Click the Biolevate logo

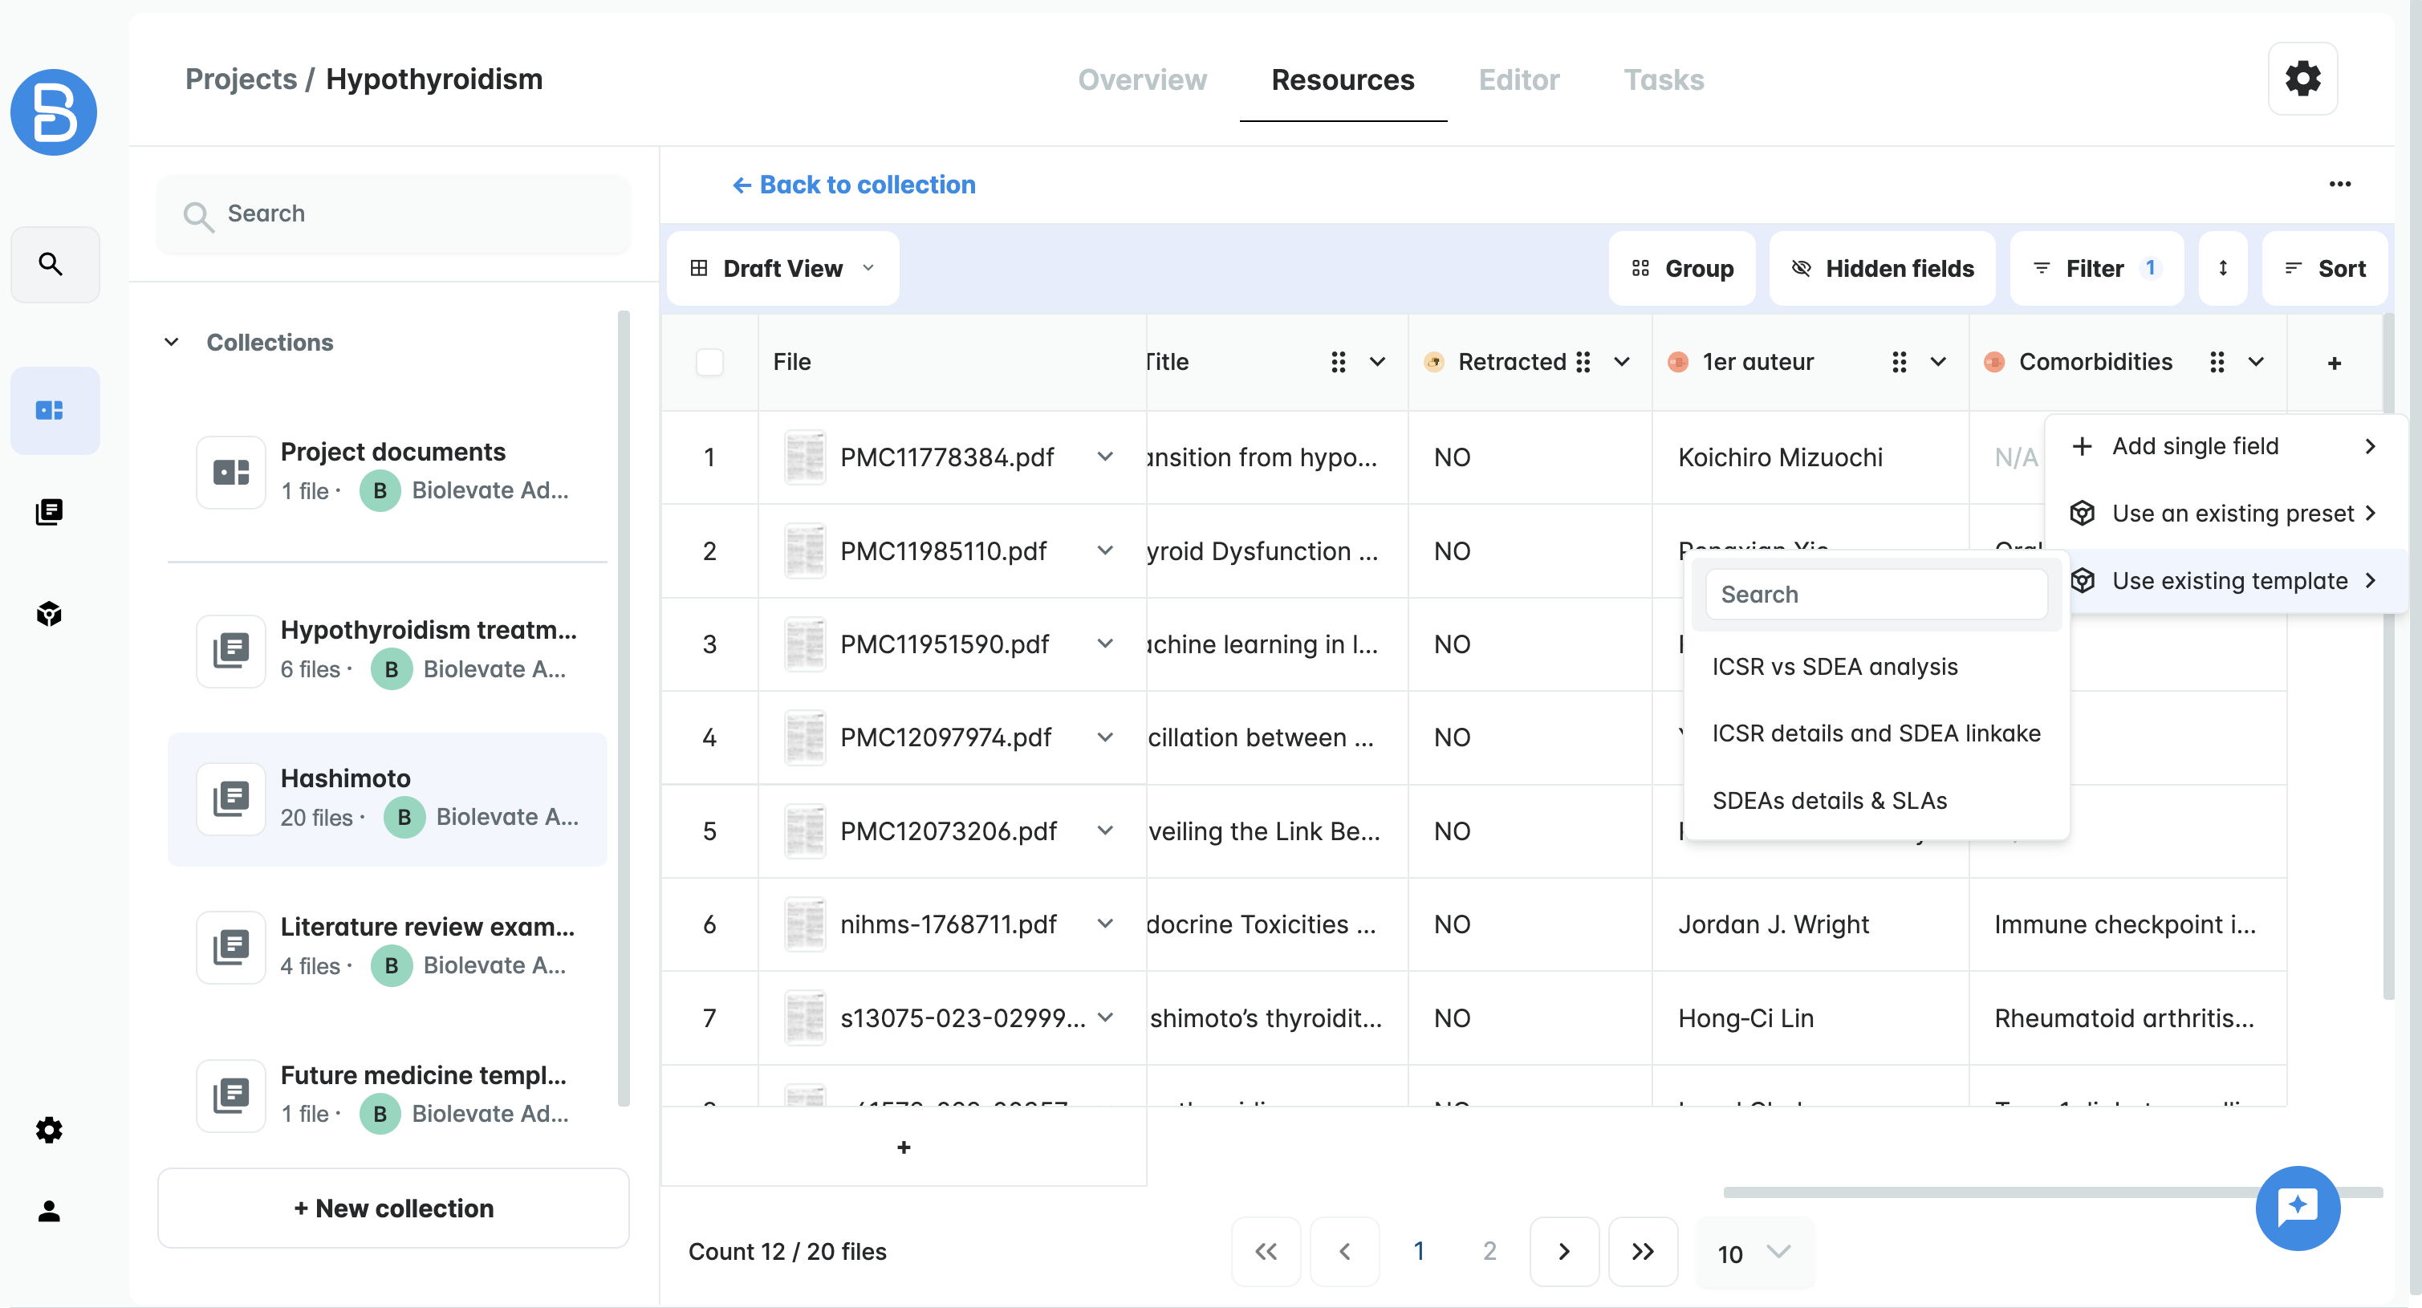pos(54,112)
